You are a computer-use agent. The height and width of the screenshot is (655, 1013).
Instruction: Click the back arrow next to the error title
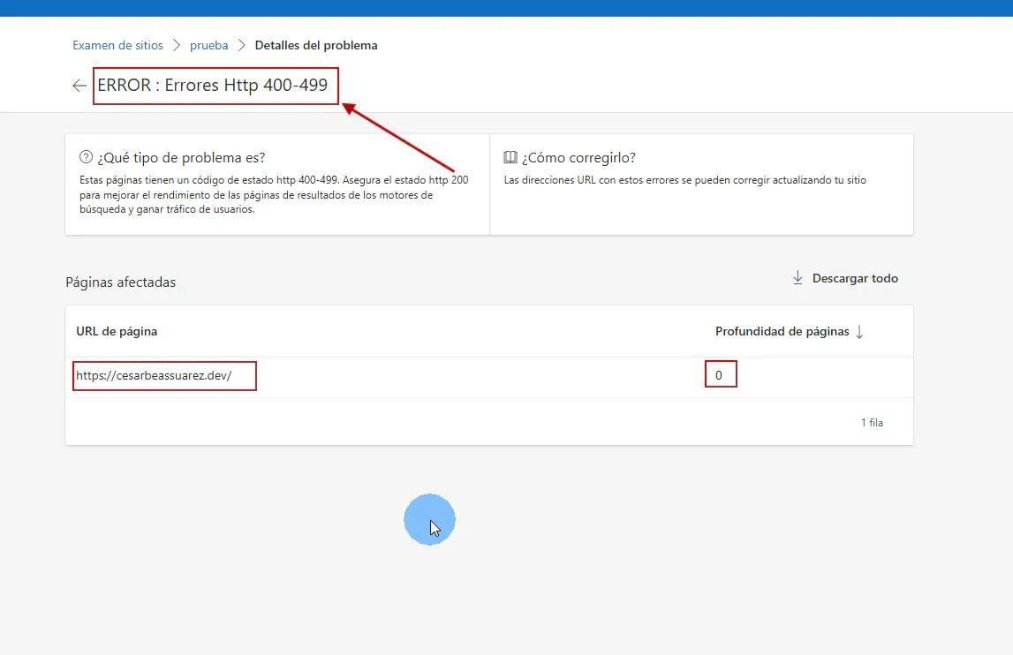(x=79, y=85)
